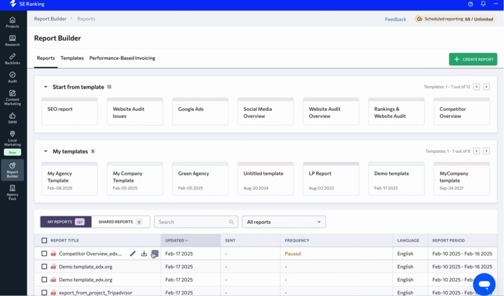The width and height of the screenshot is (504, 296).
Task: Click the search magnifier icon
Action: coord(231,222)
